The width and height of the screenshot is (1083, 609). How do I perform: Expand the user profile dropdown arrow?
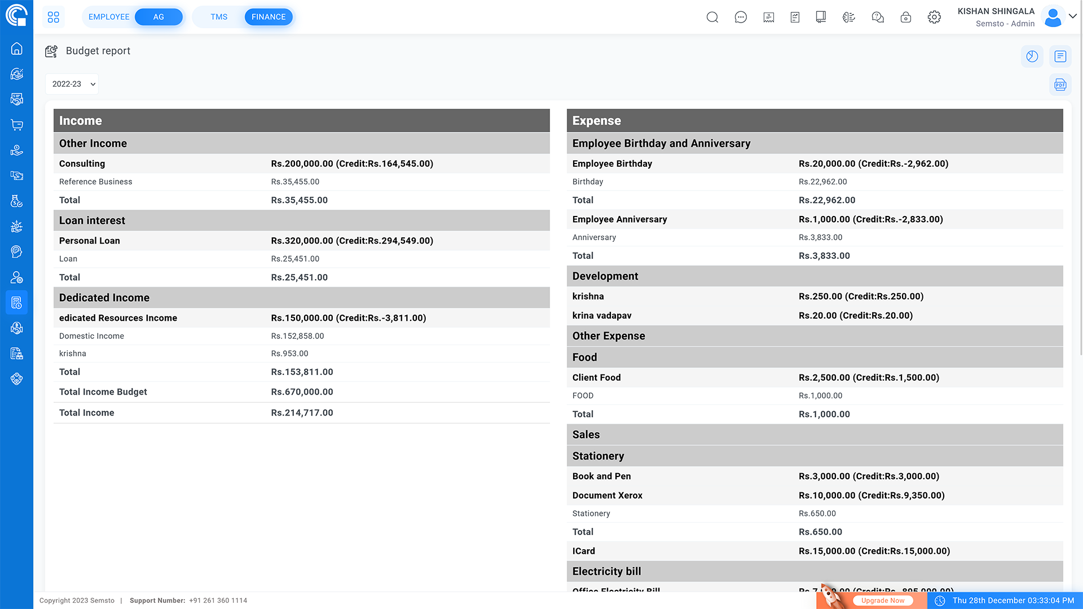[x=1073, y=16]
